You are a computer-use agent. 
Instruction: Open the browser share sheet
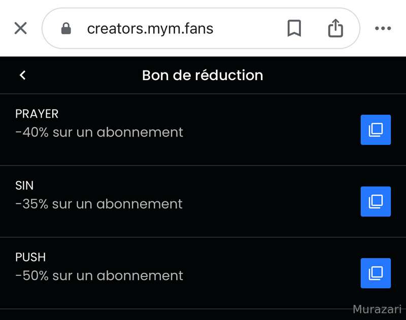pos(335,28)
